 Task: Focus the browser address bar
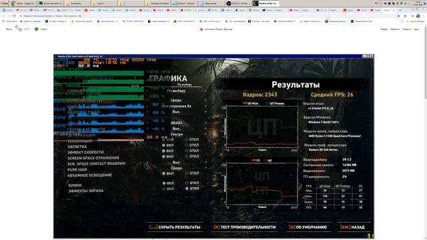pyautogui.click(x=207, y=16)
